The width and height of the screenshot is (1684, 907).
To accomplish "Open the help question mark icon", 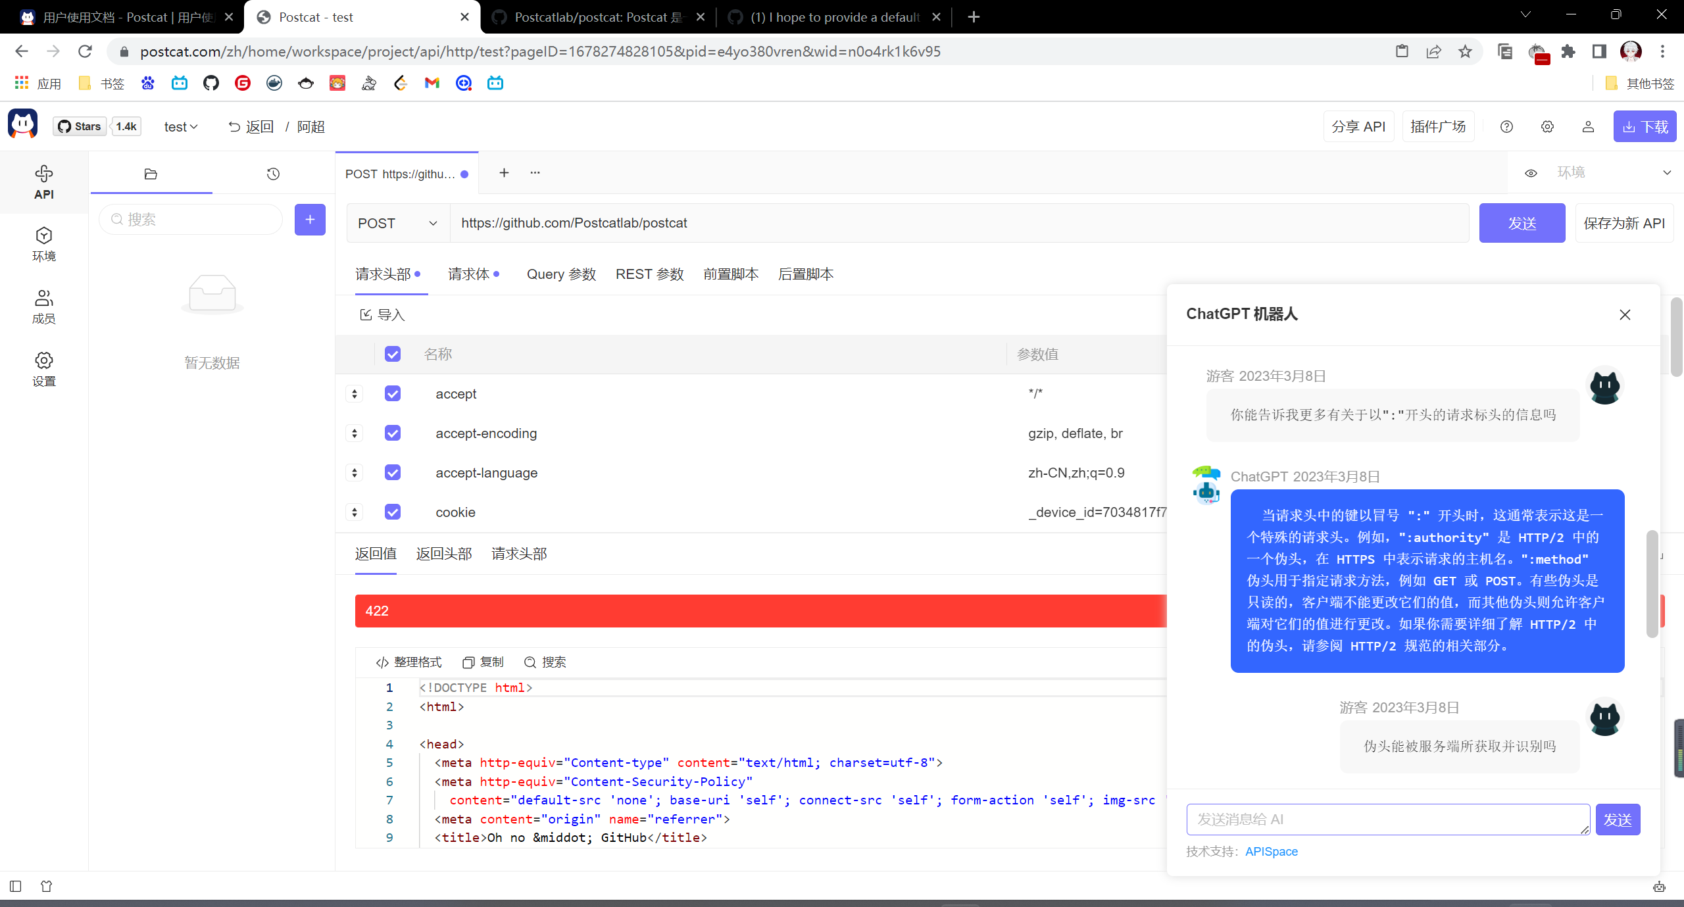I will 1506,127.
